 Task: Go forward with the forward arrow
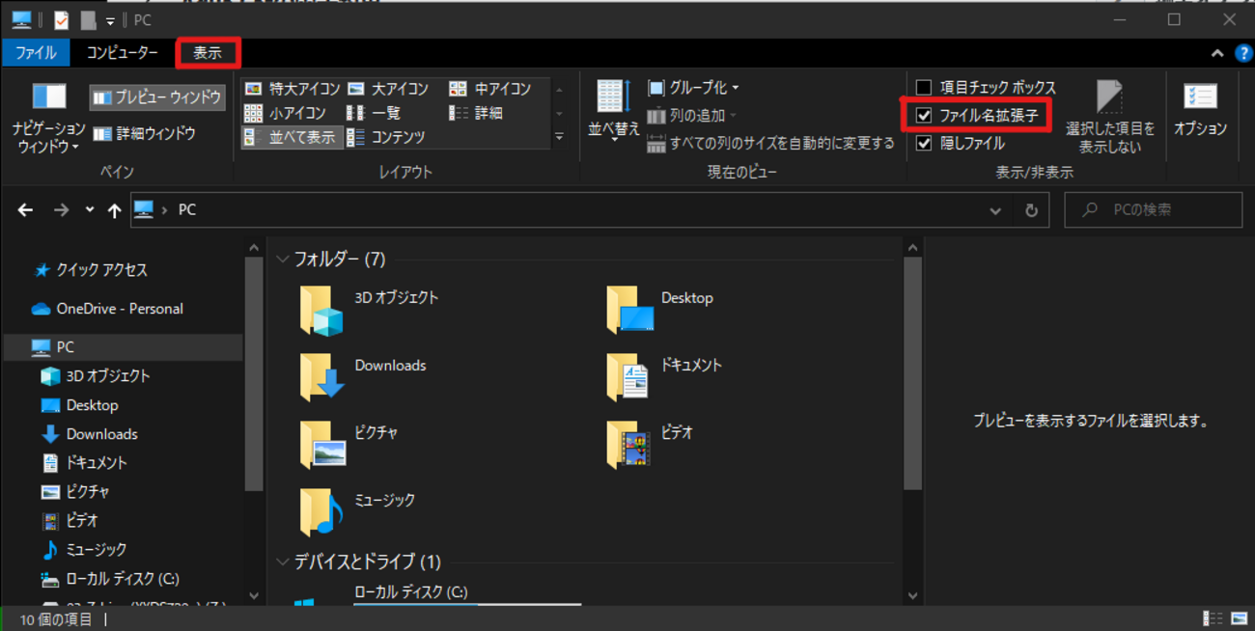pyautogui.click(x=61, y=209)
